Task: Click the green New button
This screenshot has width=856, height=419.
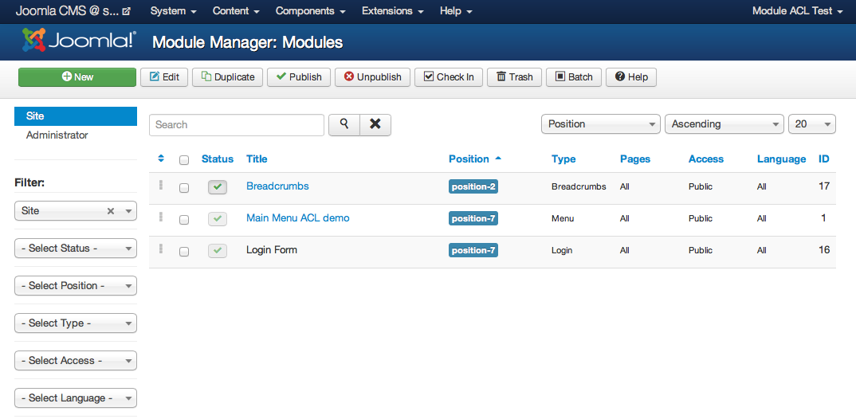Action: 77,77
